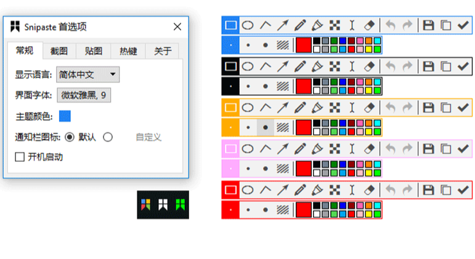
Task: Select Mosaic tool in black toolbar
Action: point(335,66)
